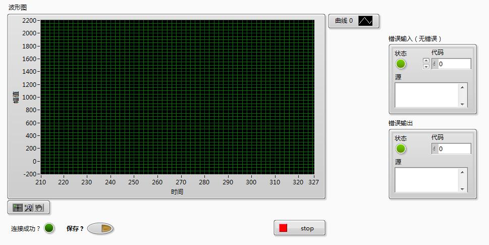Click the 错误输入 代码 numeric field

[x=454, y=64]
